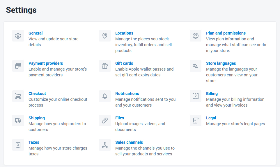Click the Store languages translate icon

(196, 66)
